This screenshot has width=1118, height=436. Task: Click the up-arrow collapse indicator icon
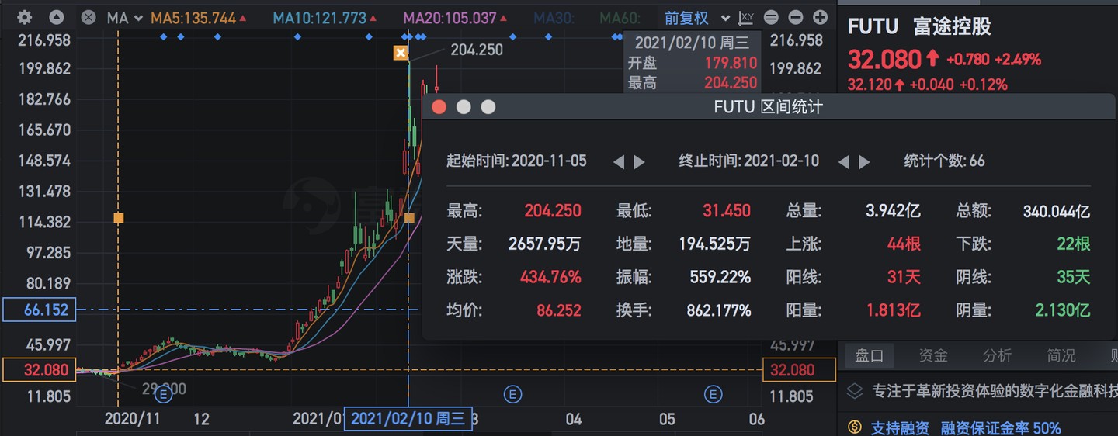click(57, 17)
